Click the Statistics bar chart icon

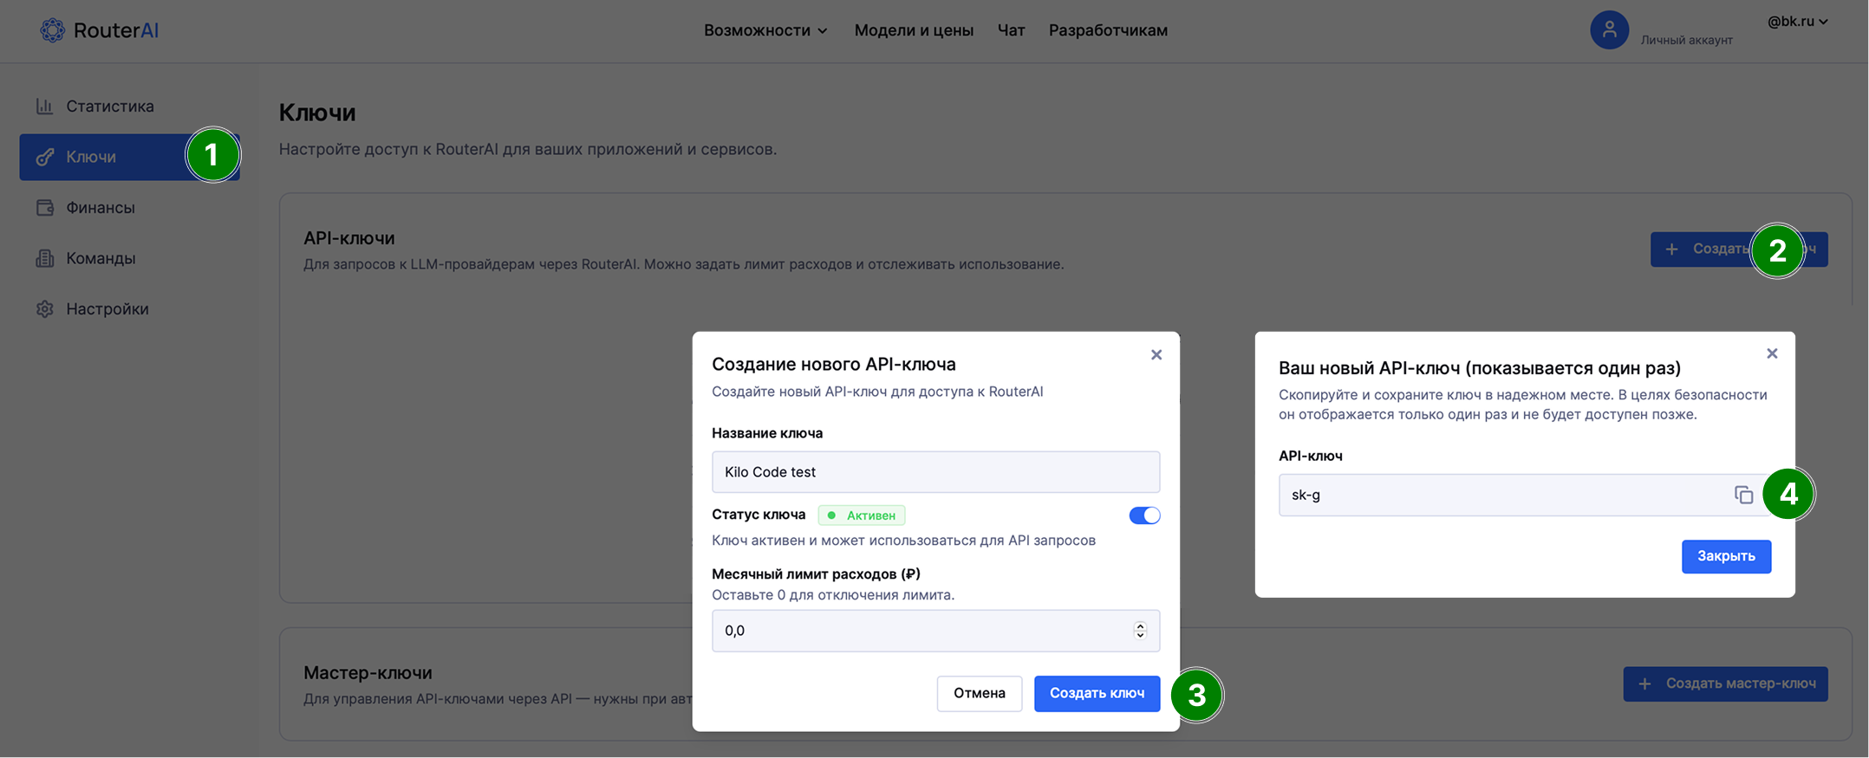(44, 106)
